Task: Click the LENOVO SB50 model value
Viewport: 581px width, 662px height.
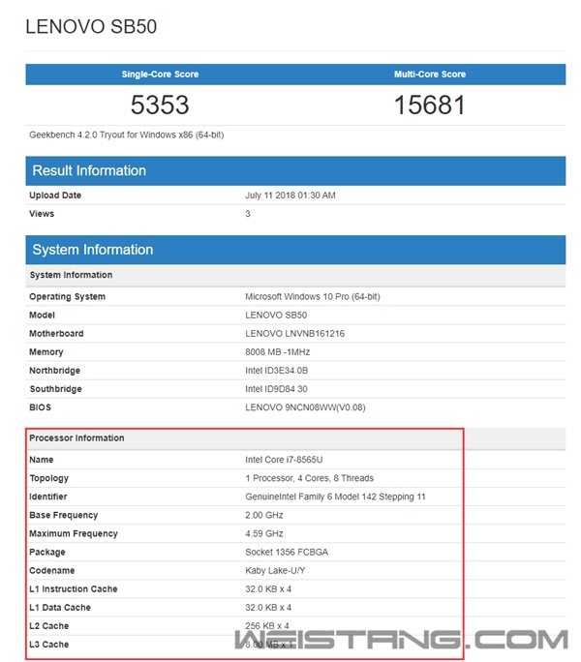Action: tap(276, 315)
